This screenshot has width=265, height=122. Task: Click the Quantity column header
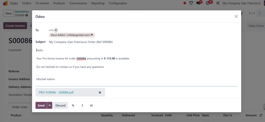(x=107, y=115)
